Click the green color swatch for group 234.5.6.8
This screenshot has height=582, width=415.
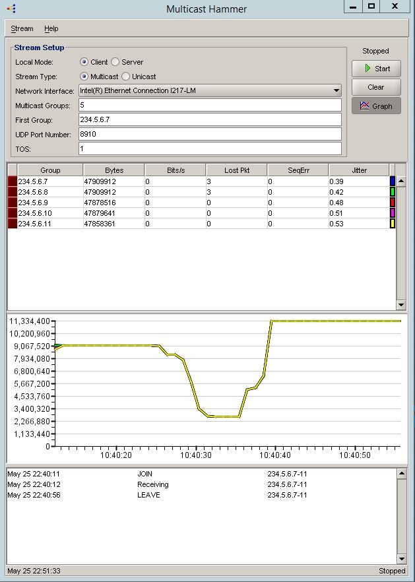pyautogui.click(x=393, y=192)
